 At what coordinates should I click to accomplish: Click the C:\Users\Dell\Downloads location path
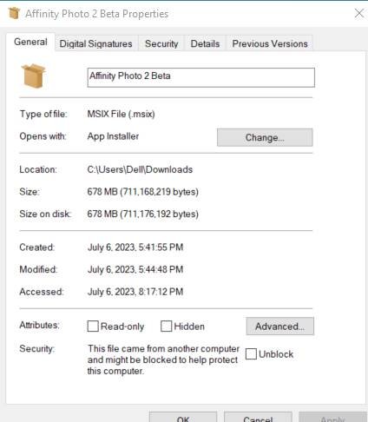point(140,169)
